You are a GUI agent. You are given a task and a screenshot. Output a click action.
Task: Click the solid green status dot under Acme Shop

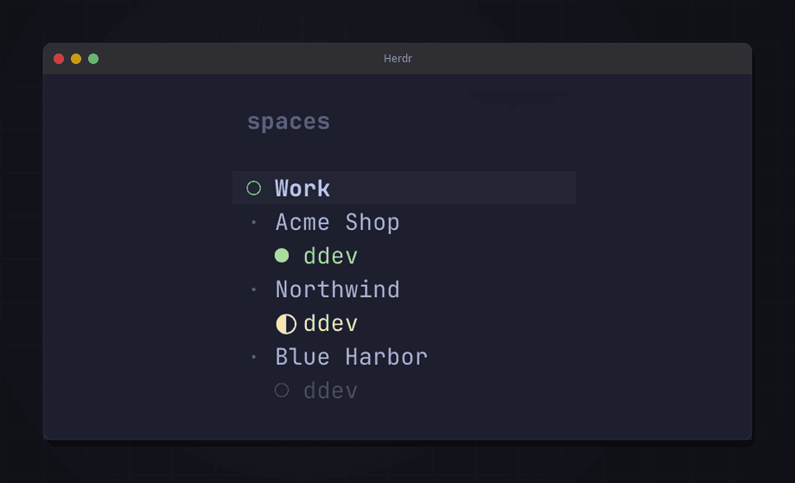click(282, 256)
